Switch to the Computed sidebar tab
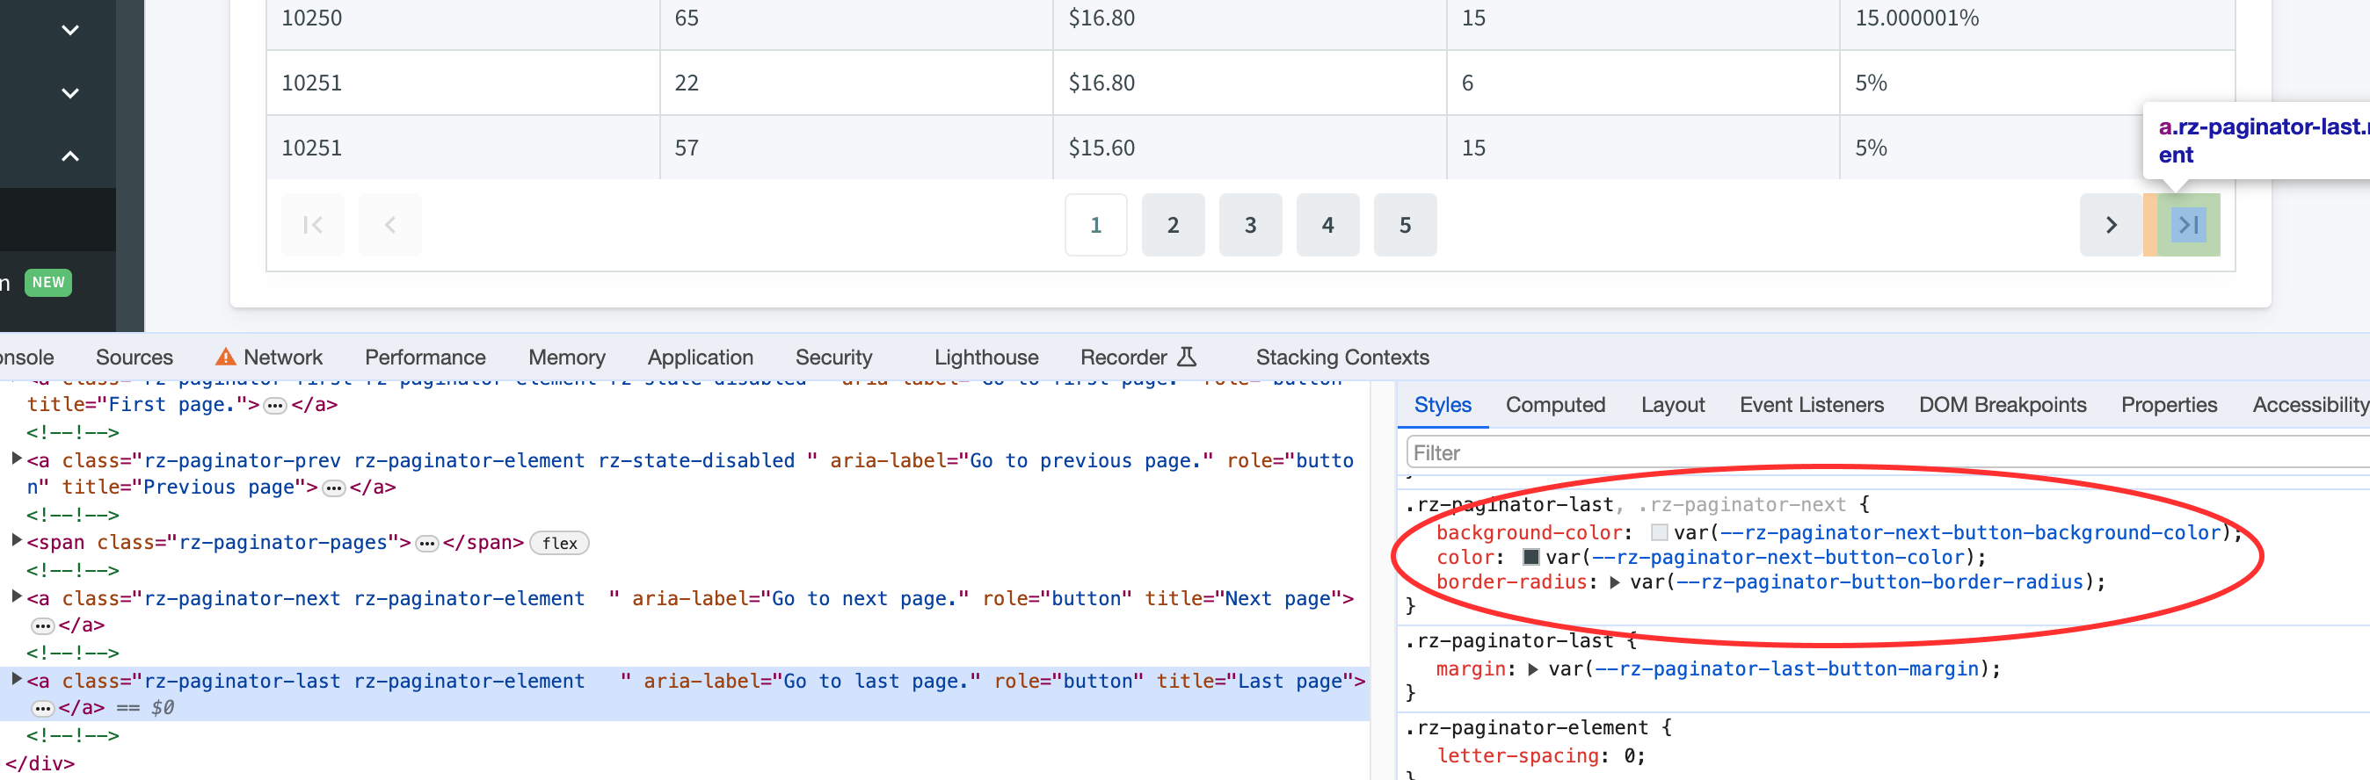2370x780 pixels. coord(1556,405)
